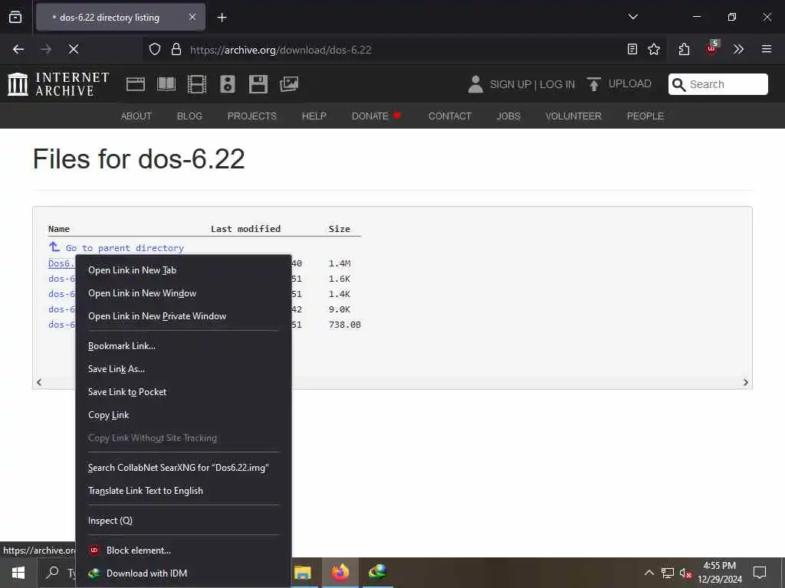The width and height of the screenshot is (785, 588).
Task: Open uBlock Origin extension icon
Action: (711, 48)
